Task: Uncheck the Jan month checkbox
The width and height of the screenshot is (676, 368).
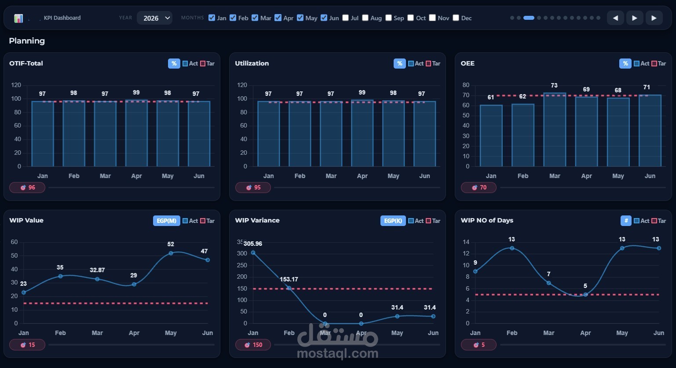Action: click(x=212, y=18)
